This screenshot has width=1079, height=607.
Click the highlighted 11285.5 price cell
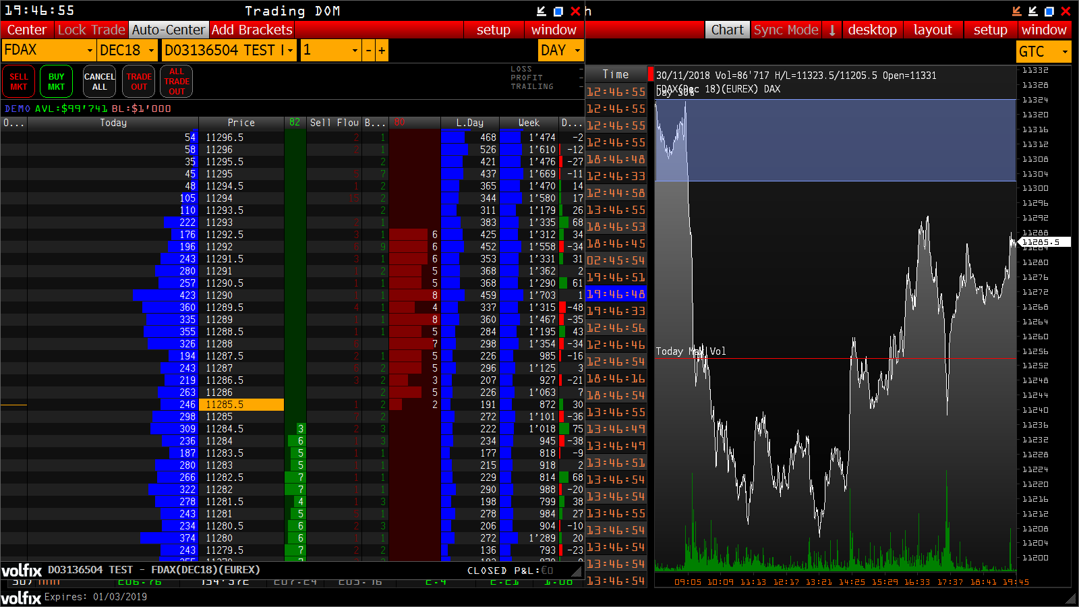click(x=241, y=405)
